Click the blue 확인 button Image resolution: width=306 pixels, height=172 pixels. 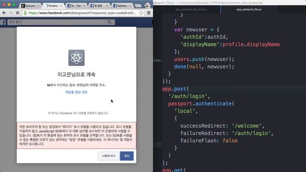pyautogui.click(x=127, y=156)
